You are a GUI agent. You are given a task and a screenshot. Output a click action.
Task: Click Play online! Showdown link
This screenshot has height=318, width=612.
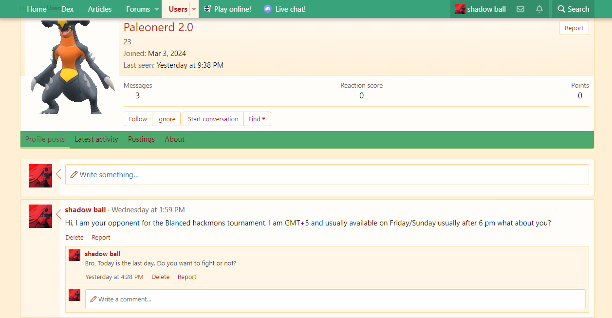(x=227, y=9)
